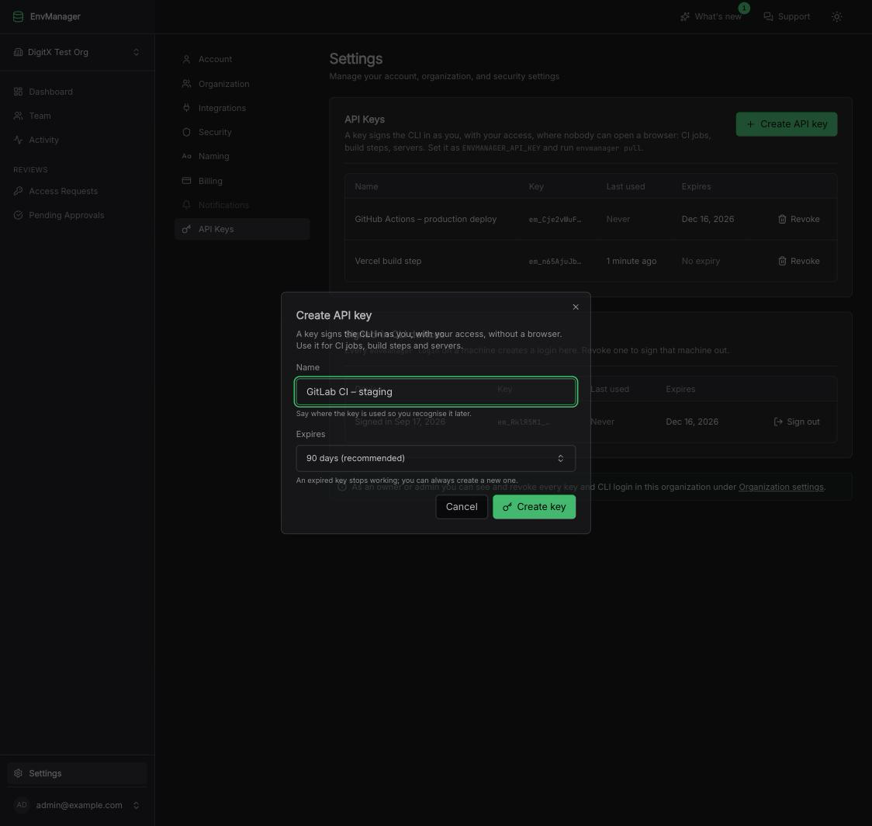The width and height of the screenshot is (872, 826).
Task: Click the Pending Approvals check icon
Action: 19,215
